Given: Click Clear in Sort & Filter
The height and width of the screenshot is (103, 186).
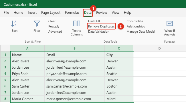Looking at the screenshot, I should point(52,21).
